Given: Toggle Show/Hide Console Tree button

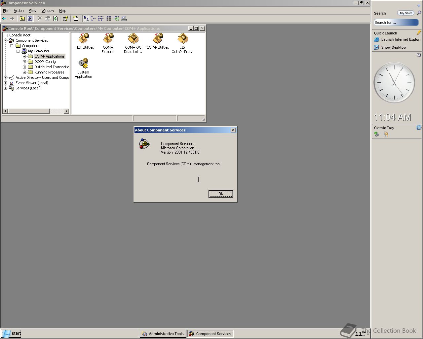Looking at the screenshot, I should click(30, 19).
